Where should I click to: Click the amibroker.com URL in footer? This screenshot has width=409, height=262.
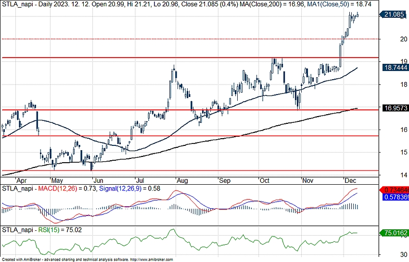tap(151, 260)
